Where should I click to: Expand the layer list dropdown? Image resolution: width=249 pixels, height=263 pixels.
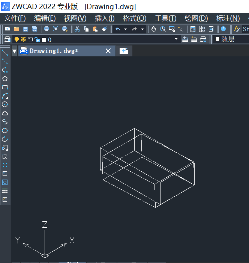click(176, 39)
